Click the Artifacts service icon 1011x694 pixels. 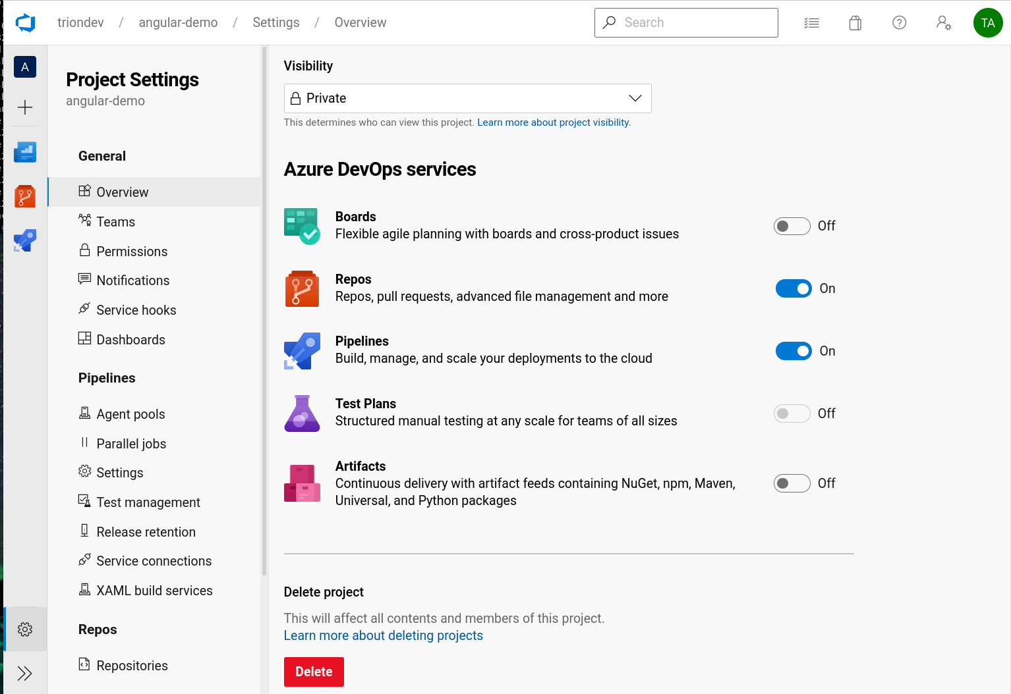click(302, 483)
